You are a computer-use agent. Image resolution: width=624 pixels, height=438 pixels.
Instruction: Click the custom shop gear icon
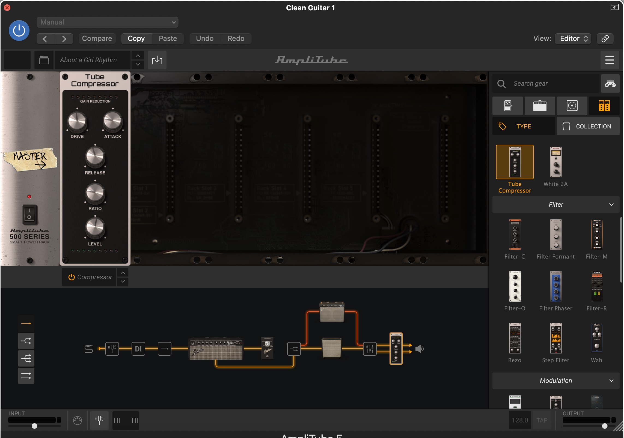(x=610, y=83)
